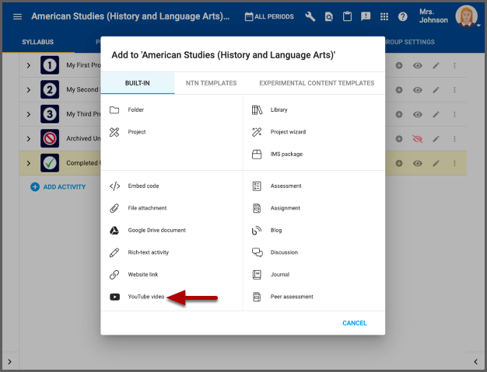Switch to Experimental Content Templates tab
487x372 pixels.
pyautogui.click(x=317, y=83)
